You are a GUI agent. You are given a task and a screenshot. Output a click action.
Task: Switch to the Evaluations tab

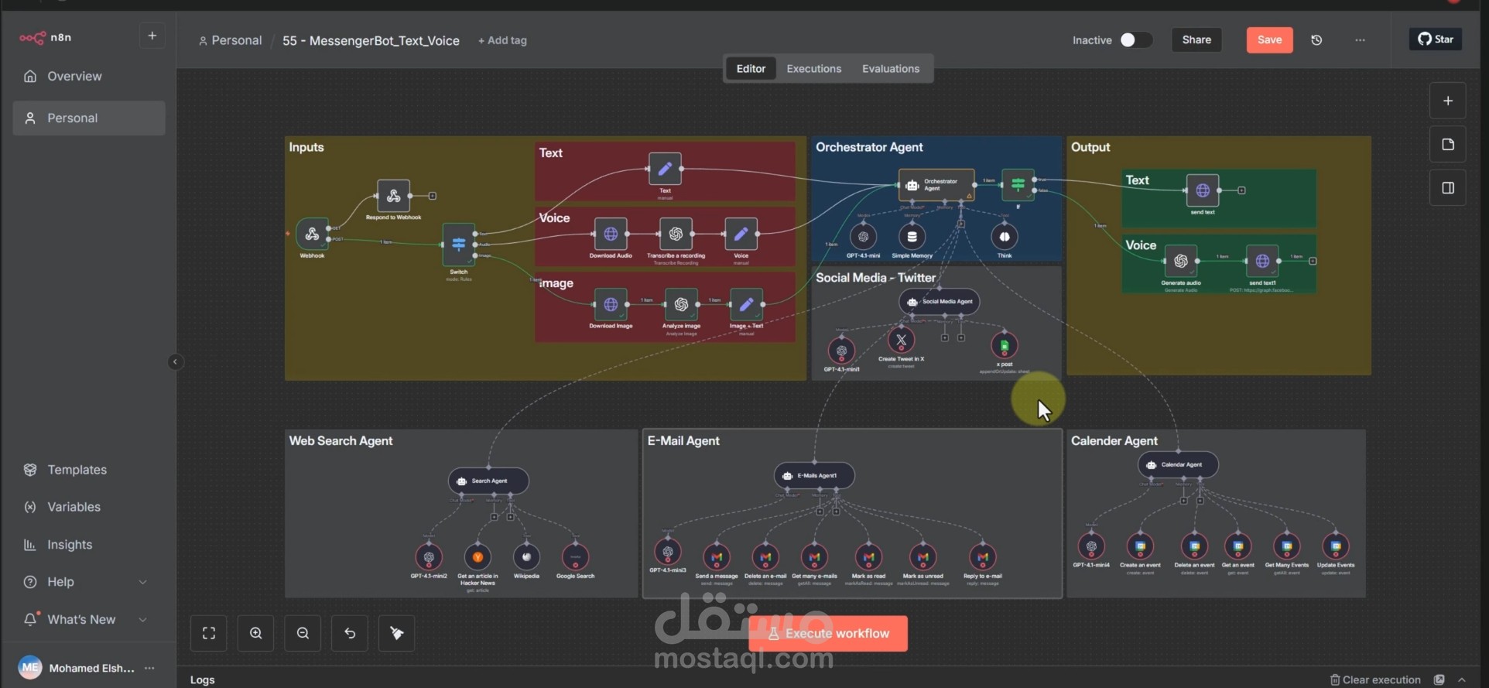(x=891, y=69)
